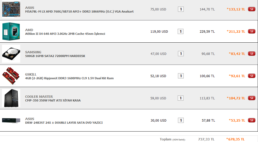
Task: Delete the Cooler Master CMP-350 case
Action: (x=251, y=98)
